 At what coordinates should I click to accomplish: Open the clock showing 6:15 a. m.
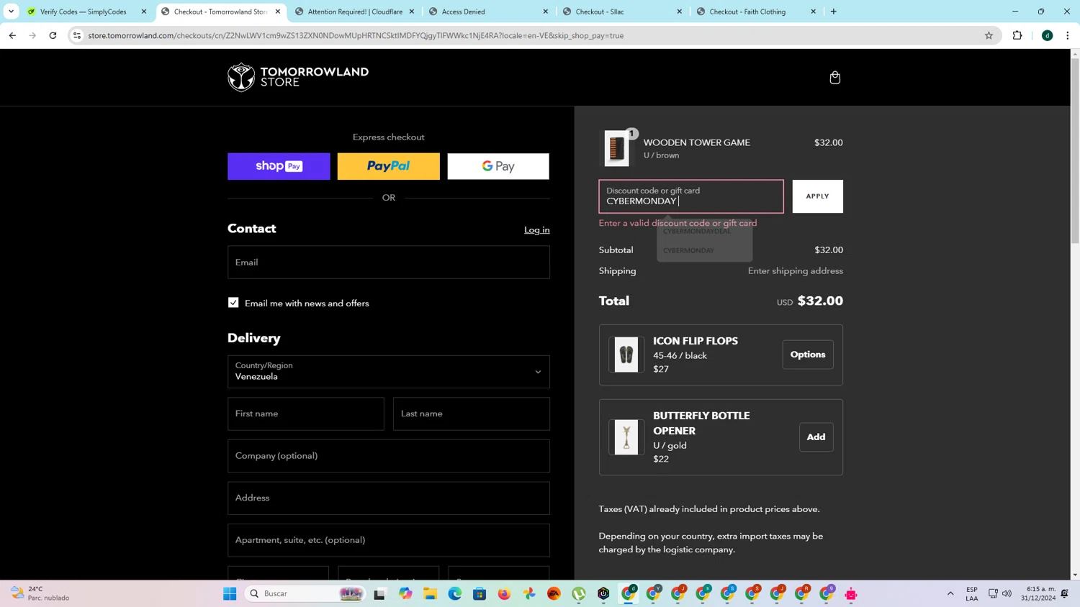1038,593
